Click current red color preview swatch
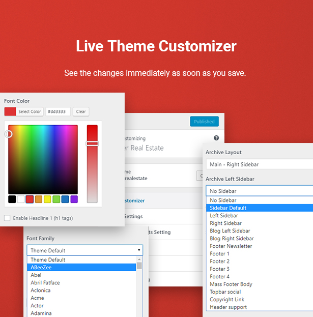 (10, 111)
